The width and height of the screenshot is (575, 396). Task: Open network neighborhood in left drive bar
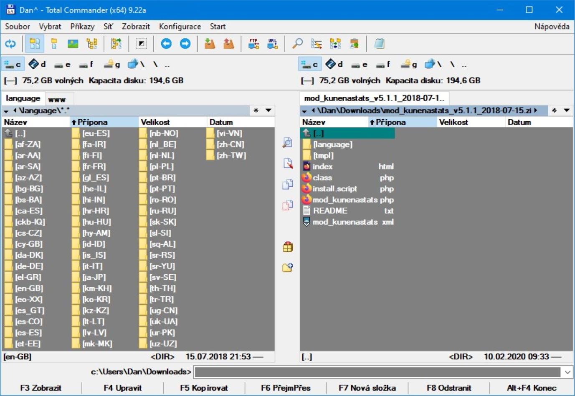(136, 64)
